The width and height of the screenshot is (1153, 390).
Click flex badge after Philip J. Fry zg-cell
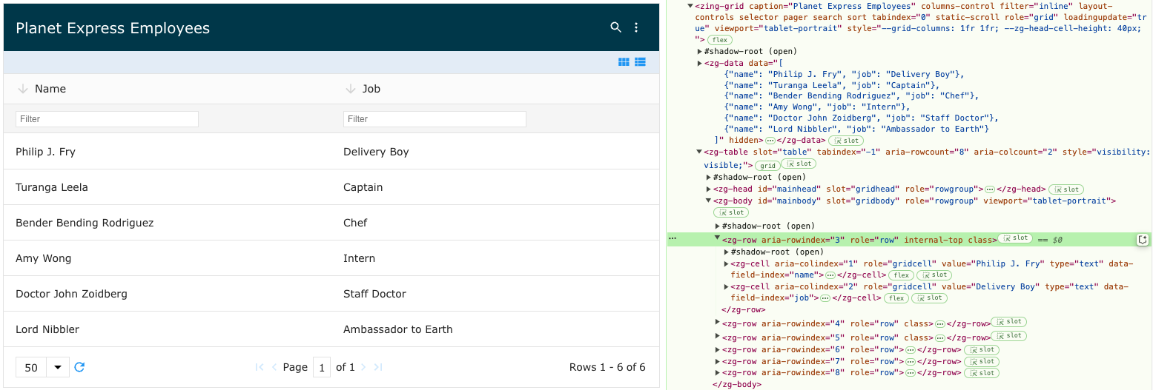coord(901,275)
